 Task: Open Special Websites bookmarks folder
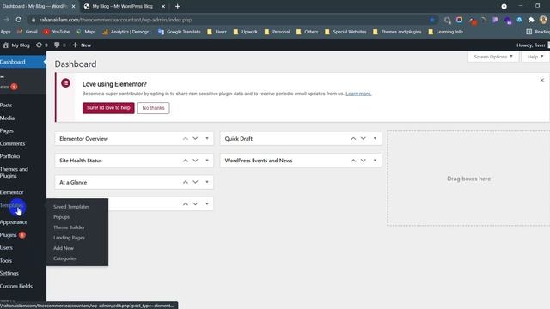(x=345, y=32)
